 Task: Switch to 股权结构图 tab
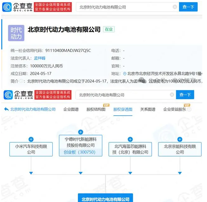pos(96,109)
